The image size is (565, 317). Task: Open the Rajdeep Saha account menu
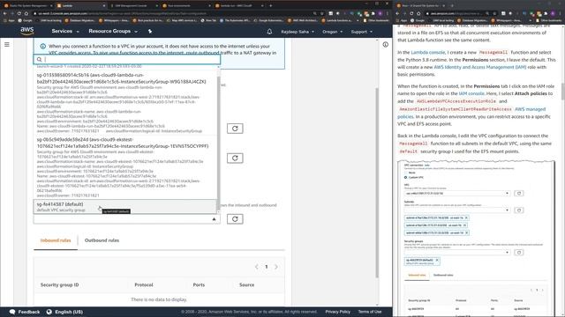click(298, 32)
